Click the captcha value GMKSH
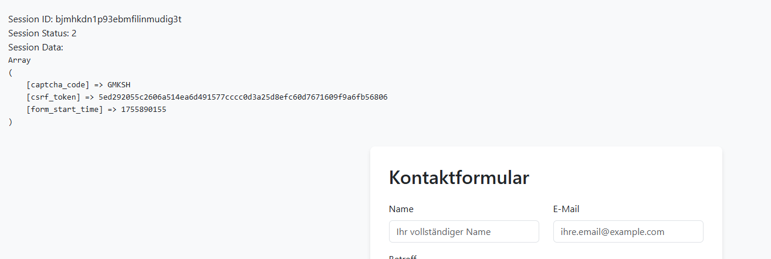The image size is (771, 259). point(119,84)
